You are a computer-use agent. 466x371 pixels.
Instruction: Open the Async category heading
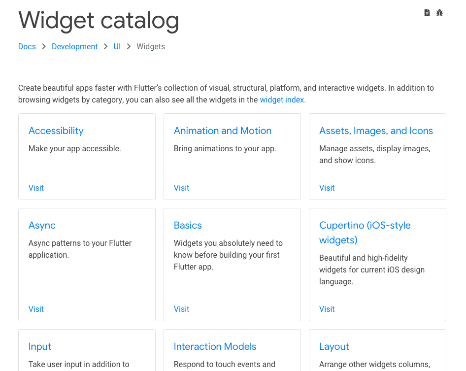pyautogui.click(x=42, y=225)
